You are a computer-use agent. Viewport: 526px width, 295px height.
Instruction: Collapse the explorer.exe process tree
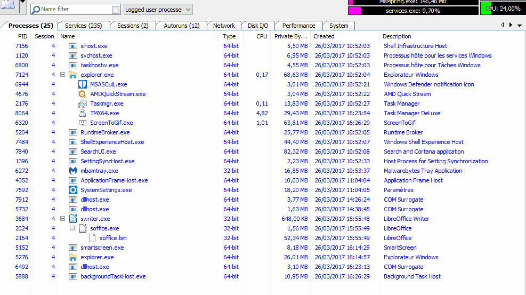63,75
